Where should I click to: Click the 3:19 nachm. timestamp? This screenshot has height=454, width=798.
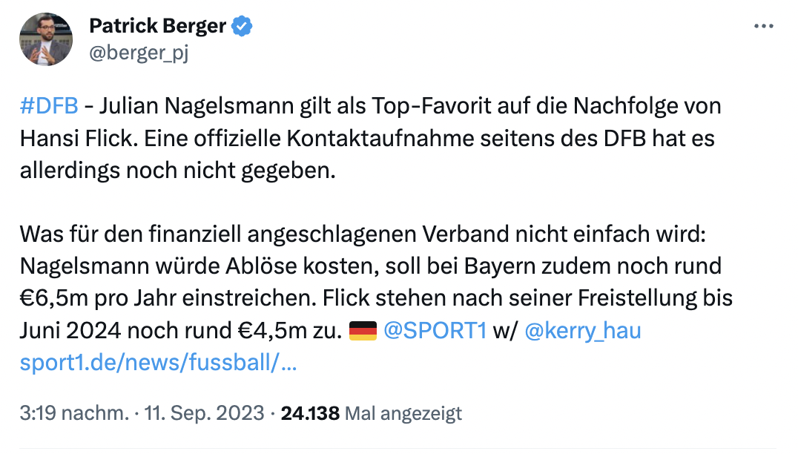click(73, 412)
